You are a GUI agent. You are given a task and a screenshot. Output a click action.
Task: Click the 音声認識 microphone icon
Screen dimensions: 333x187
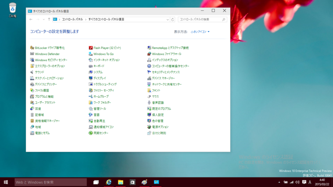(149, 102)
